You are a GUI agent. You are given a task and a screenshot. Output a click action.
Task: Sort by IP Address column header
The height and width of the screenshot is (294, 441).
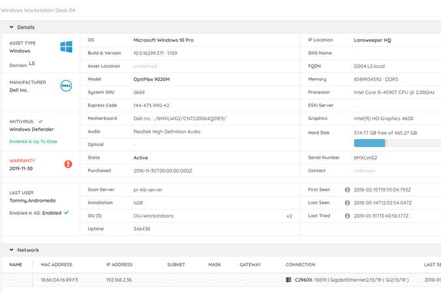(119, 265)
